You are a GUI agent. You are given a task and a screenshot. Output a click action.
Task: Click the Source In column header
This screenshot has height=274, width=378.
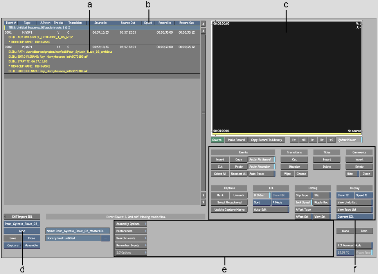(x=100, y=23)
